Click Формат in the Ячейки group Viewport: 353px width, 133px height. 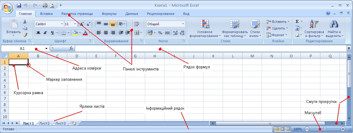coord(277,35)
